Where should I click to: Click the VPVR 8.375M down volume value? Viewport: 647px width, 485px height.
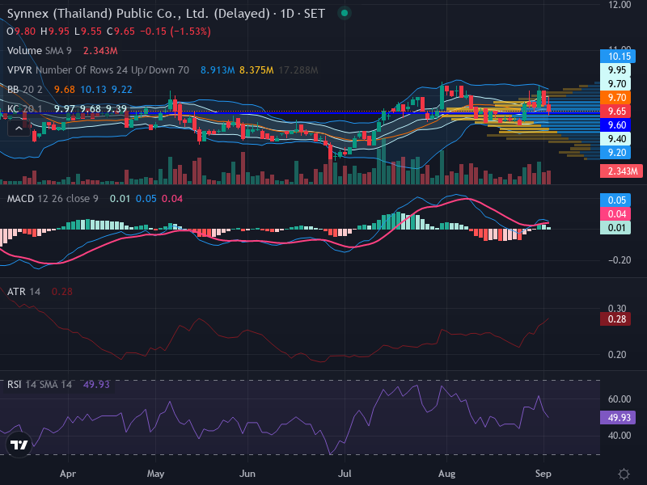click(x=256, y=70)
